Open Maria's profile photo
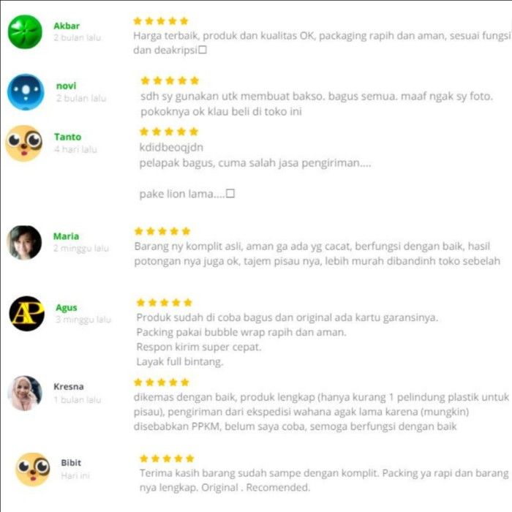 click(24, 243)
